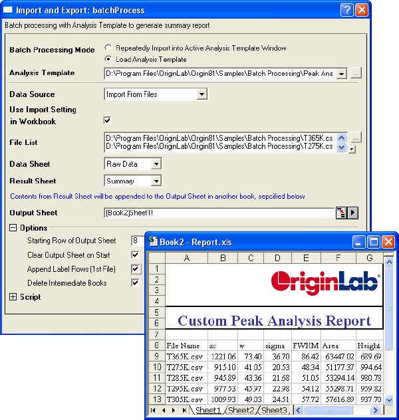This screenshot has width=399, height=420.
Task: Go to first sheet tab navigation arrow
Action: pos(153,410)
